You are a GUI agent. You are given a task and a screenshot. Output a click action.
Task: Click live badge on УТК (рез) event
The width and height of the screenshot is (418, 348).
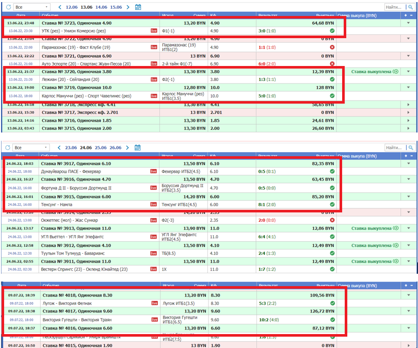(x=154, y=31)
